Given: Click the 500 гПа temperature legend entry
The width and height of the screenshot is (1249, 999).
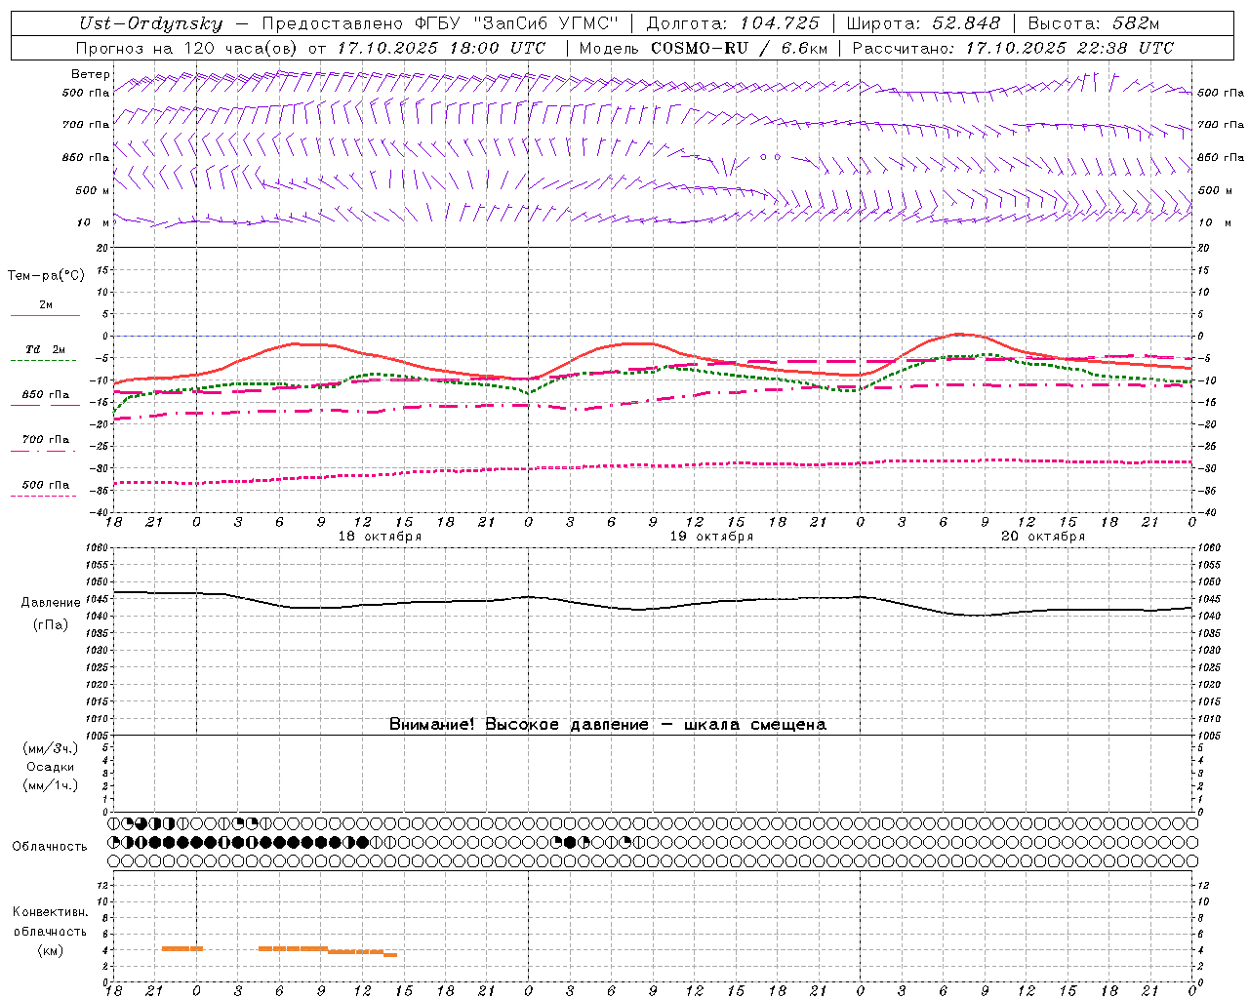Looking at the screenshot, I should [x=46, y=485].
